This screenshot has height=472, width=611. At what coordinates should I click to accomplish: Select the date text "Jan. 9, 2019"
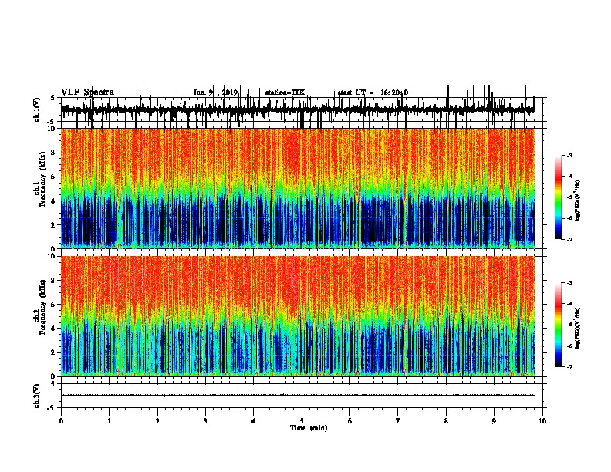[x=215, y=93]
